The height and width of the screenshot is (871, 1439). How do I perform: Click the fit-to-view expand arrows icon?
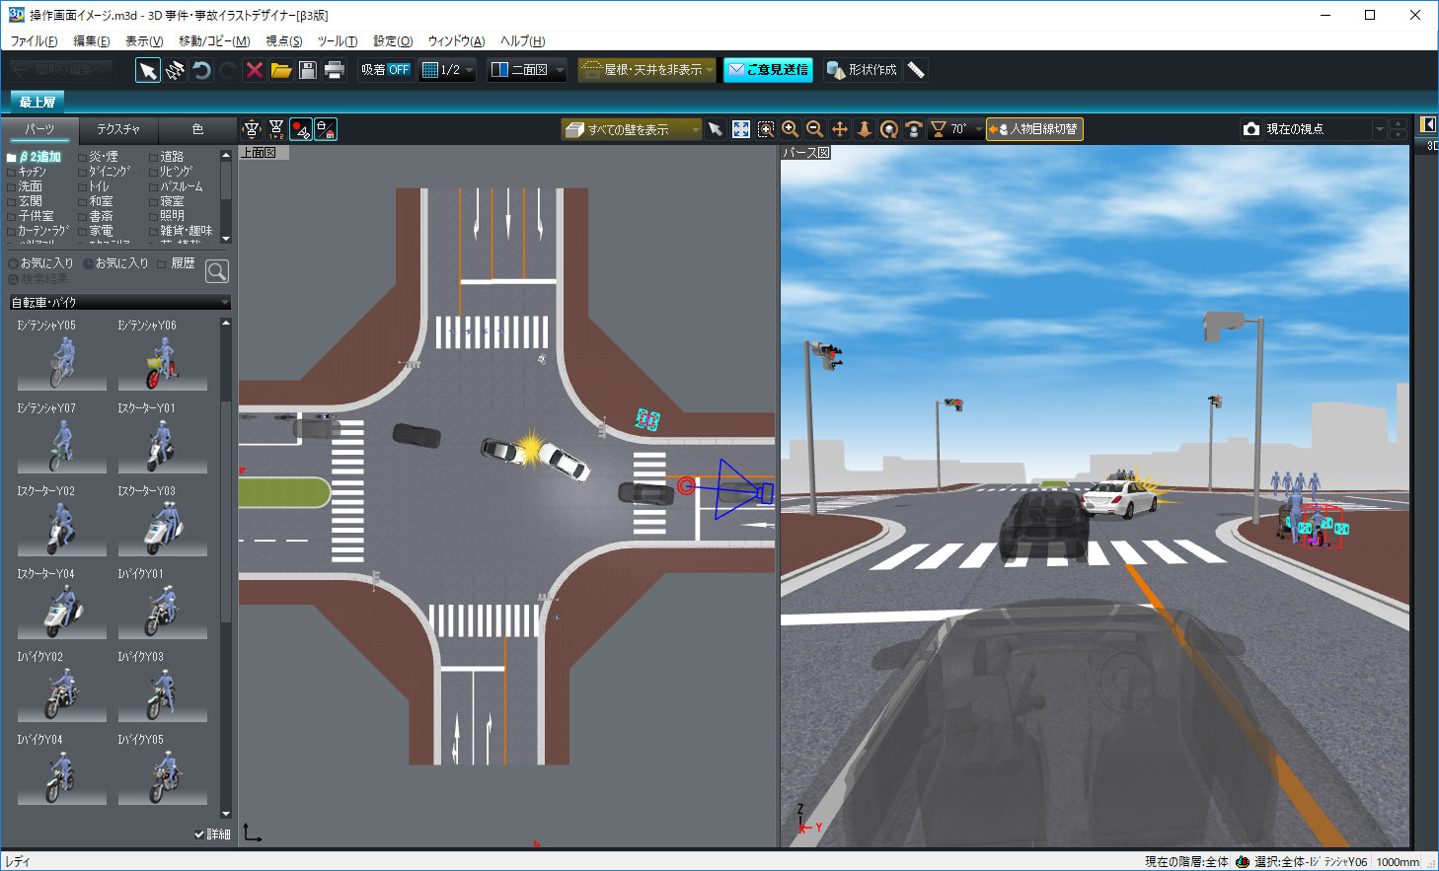pos(740,129)
